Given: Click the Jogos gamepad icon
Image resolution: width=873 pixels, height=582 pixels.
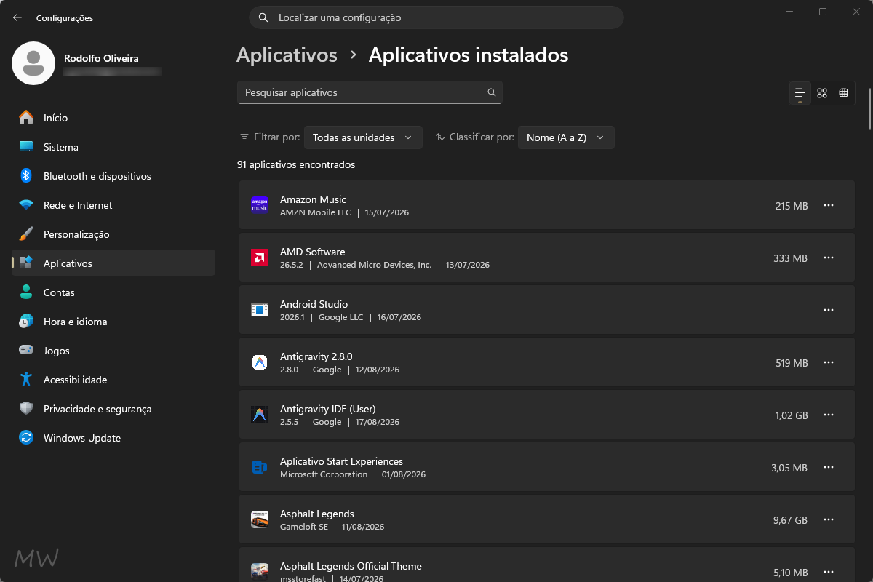Looking at the screenshot, I should click(26, 351).
